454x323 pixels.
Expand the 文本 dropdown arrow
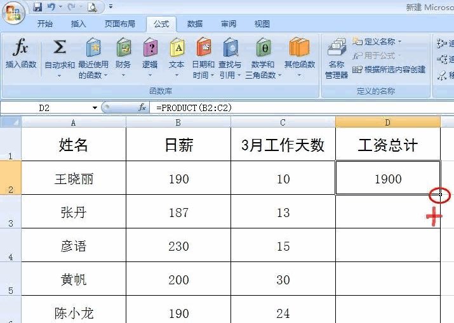[177, 76]
